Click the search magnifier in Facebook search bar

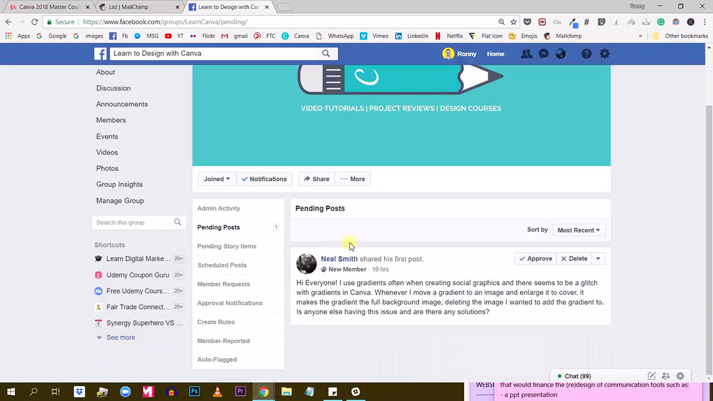click(326, 53)
